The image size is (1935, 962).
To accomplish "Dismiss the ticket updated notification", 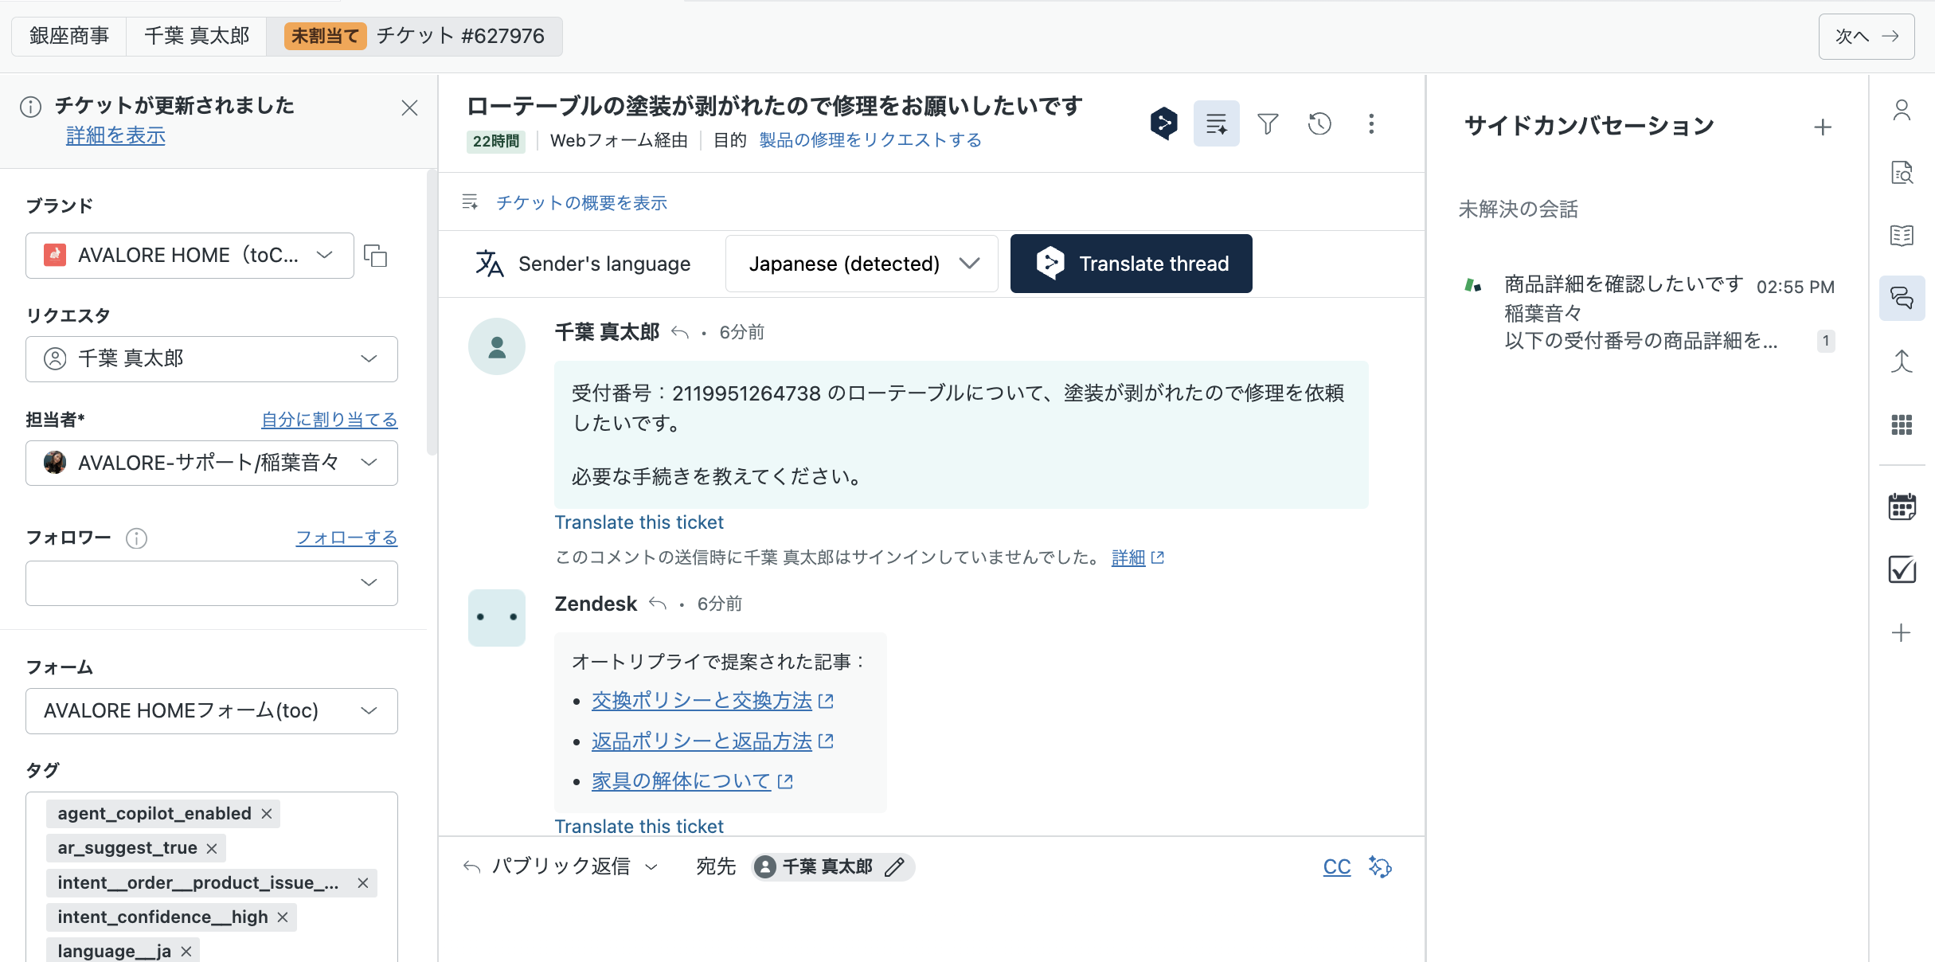I will pos(409,108).
